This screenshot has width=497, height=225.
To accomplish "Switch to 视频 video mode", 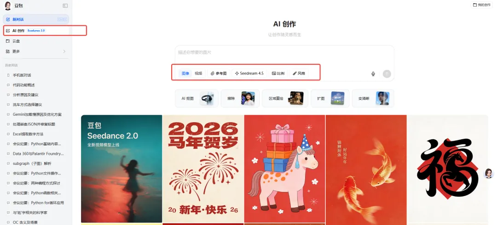I will coord(198,73).
